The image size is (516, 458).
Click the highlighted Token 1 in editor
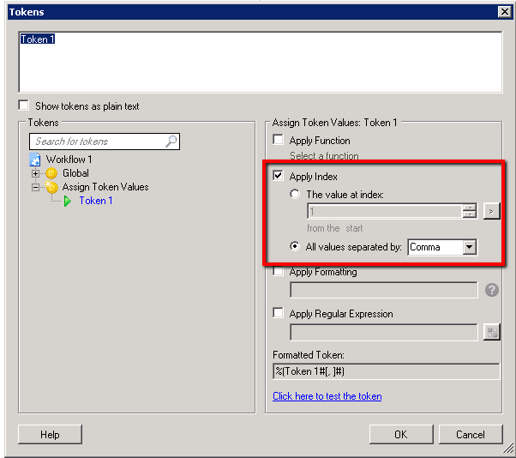point(38,39)
